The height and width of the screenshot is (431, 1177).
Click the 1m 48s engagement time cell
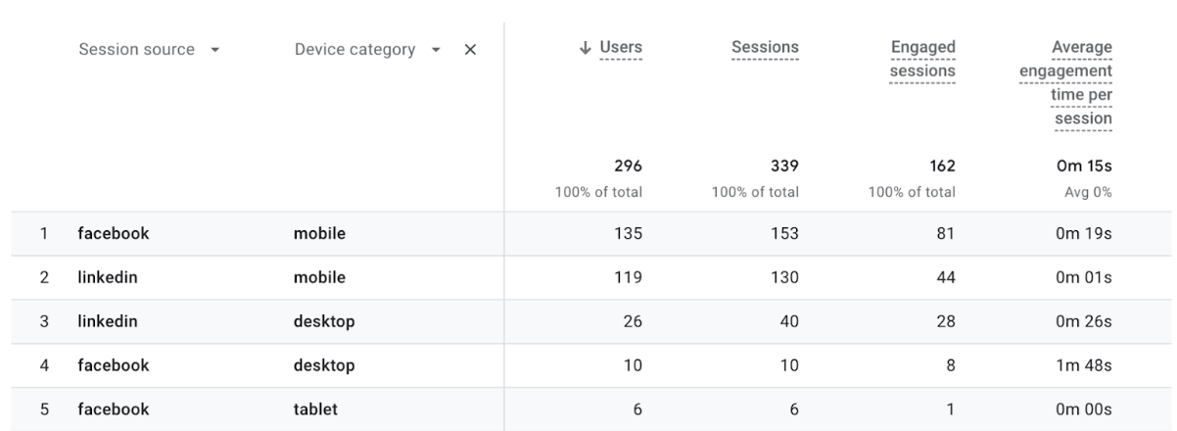(1088, 365)
